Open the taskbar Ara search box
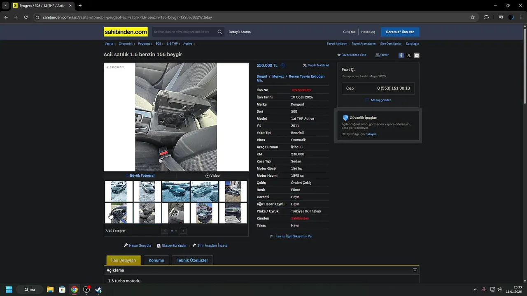Screen dimensions: 527x296 pyautogui.click(x=30, y=289)
